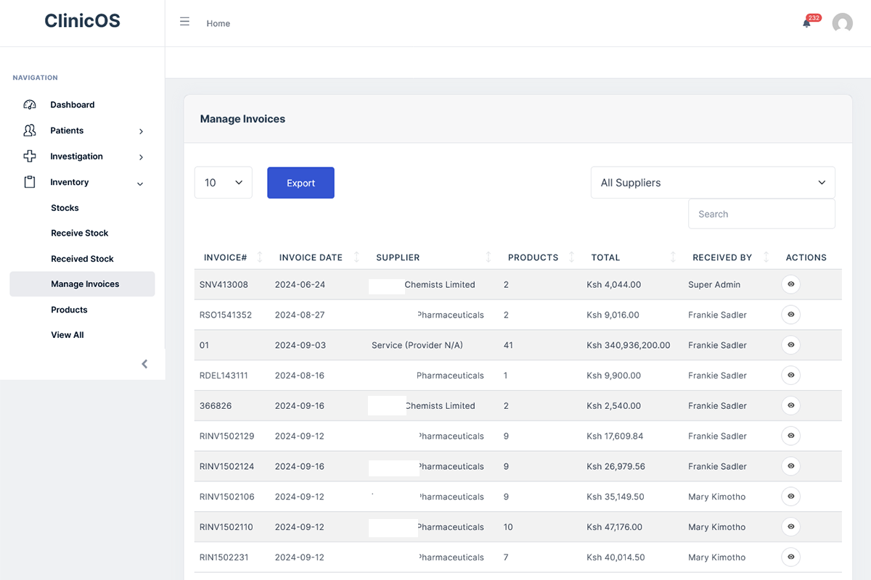This screenshot has height=580, width=871.
Task: Open invoice 366826 with its eye action button
Action: point(790,405)
